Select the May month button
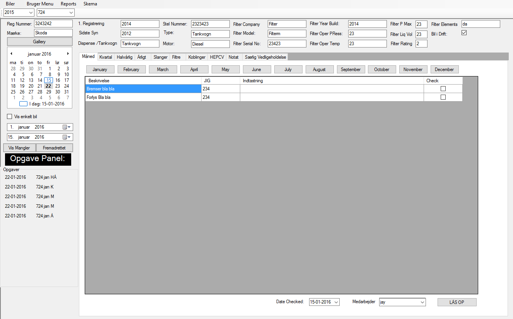Image resolution: width=513 pixels, height=319 pixels. click(x=226, y=70)
